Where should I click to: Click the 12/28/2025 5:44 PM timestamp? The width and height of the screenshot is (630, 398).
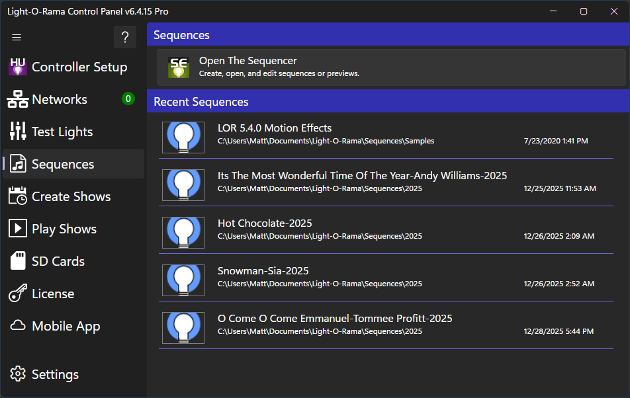click(x=559, y=331)
